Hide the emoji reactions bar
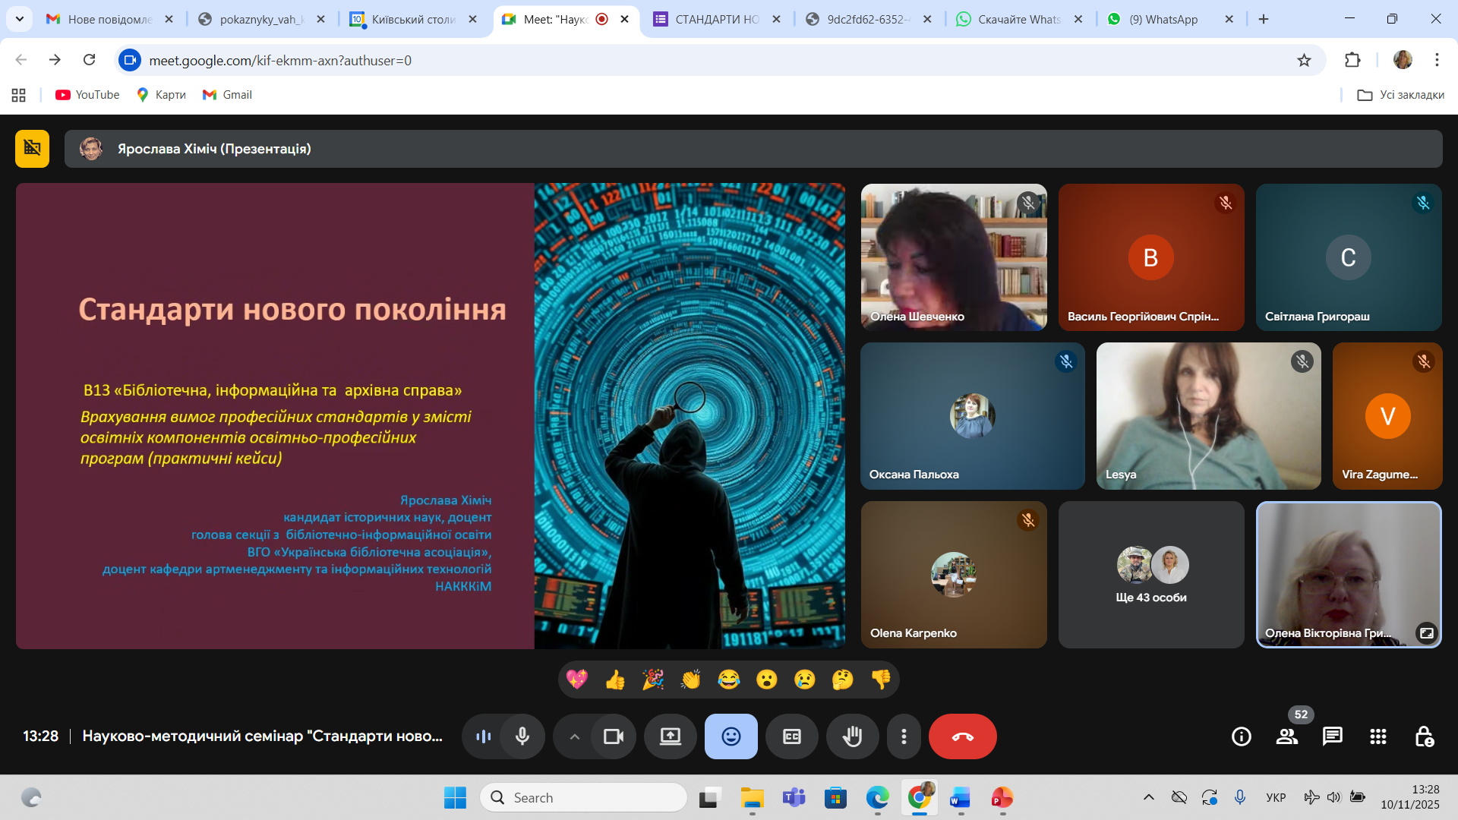This screenshot has height=820, width=1458. [x=731, y=736]
